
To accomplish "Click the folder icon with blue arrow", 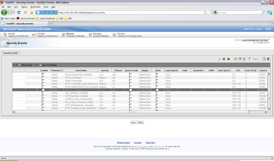I will 235,59.
